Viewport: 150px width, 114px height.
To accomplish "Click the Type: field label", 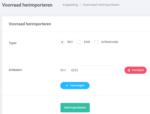I will coord(13,43).
